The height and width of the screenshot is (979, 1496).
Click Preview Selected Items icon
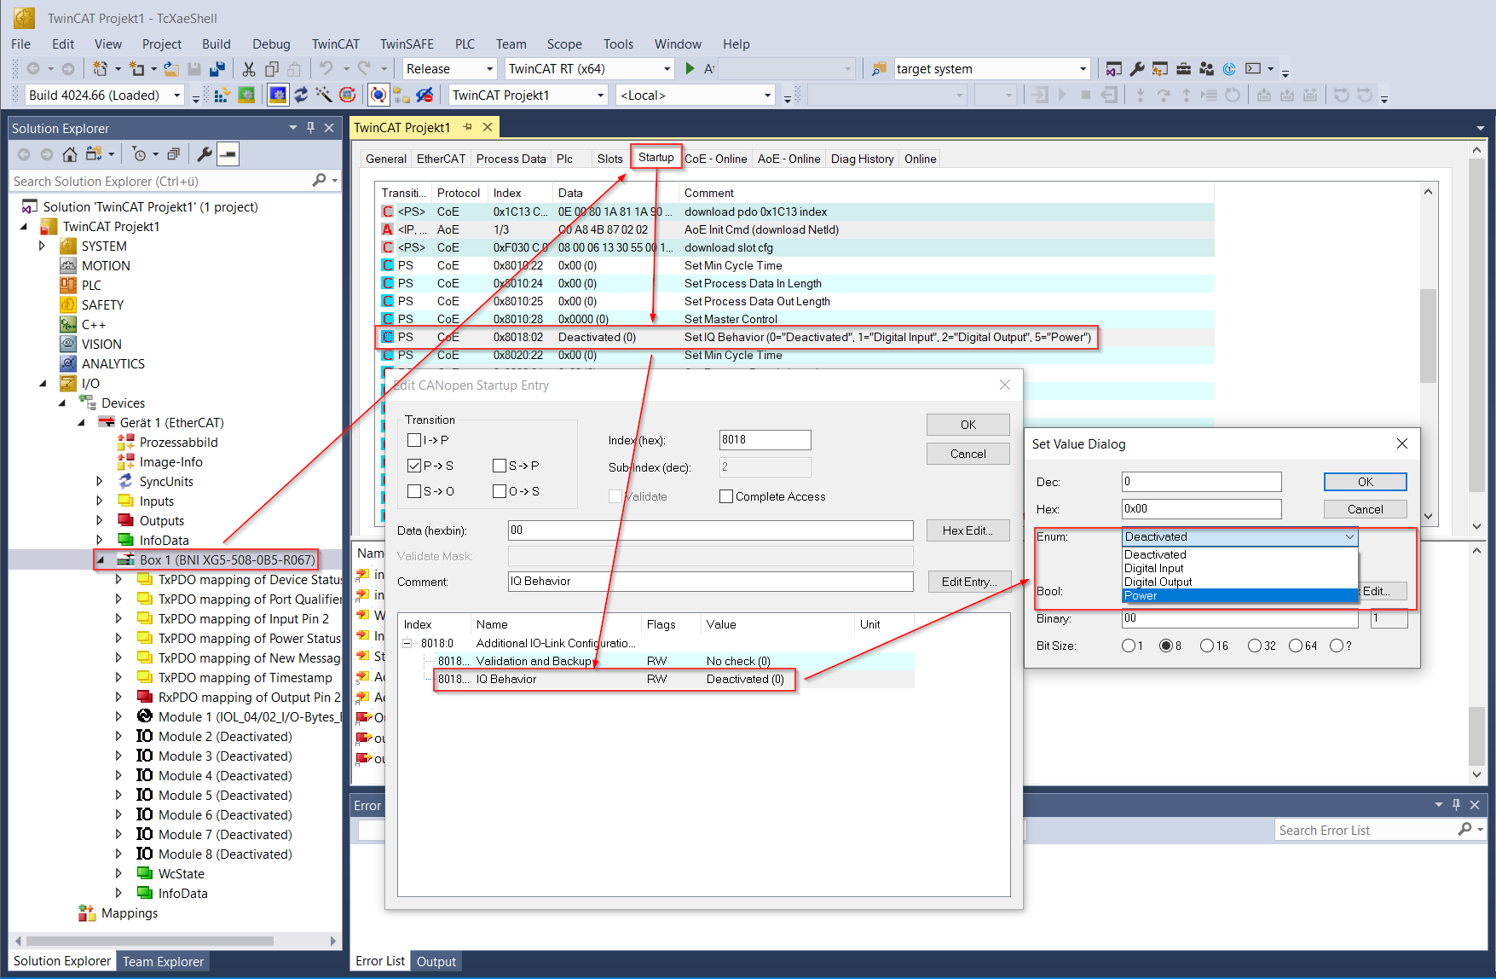[228, 154]
